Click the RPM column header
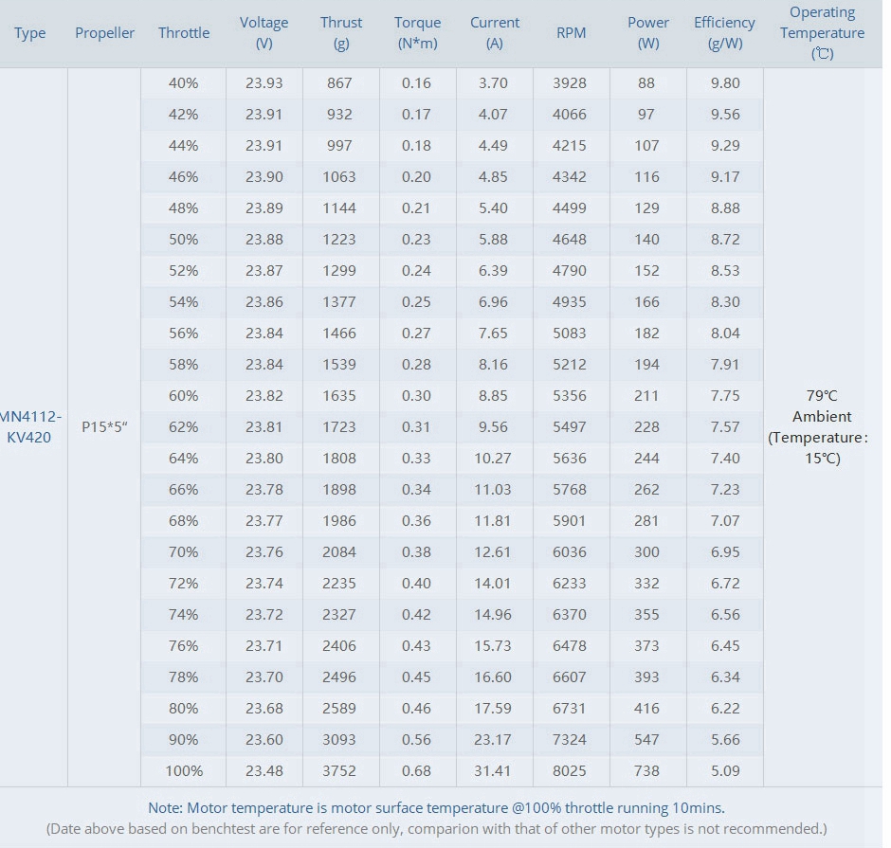891x848 pixels. pos(571,33)
